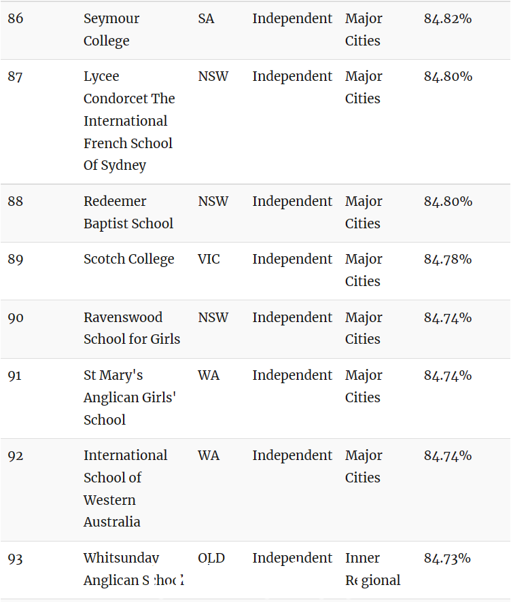This screenshot has height=602, width=511.
Task: Click the SA state cell
Action: (x=206, y=18)
